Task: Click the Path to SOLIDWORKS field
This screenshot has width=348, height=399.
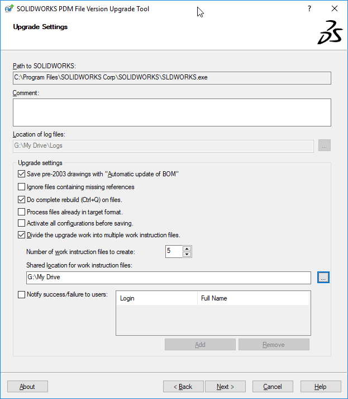Action: 172,78
